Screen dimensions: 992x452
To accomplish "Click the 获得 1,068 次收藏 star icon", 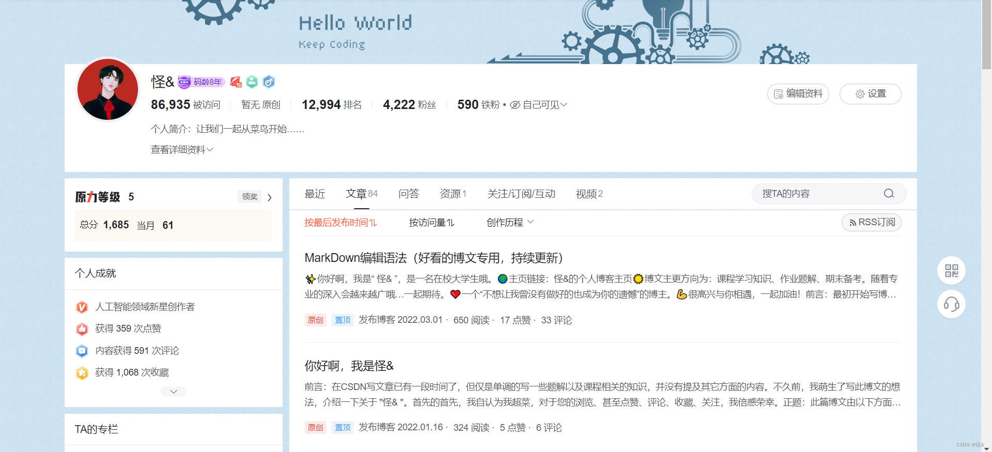I will click(82, 373).
